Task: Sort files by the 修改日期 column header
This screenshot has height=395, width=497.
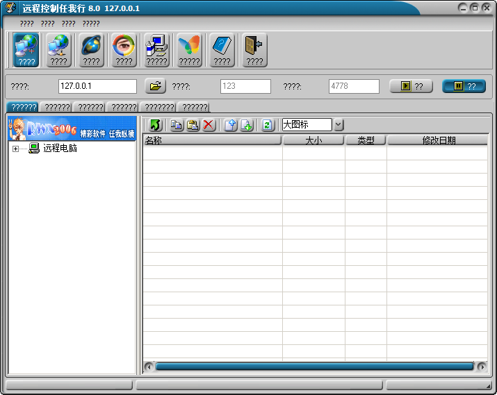Action: pyautogui.click(x=438, y=140)
